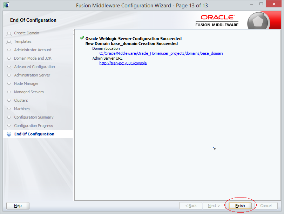Select Node Manager step
Screen dimensions: 284x214
pos(26,83)
